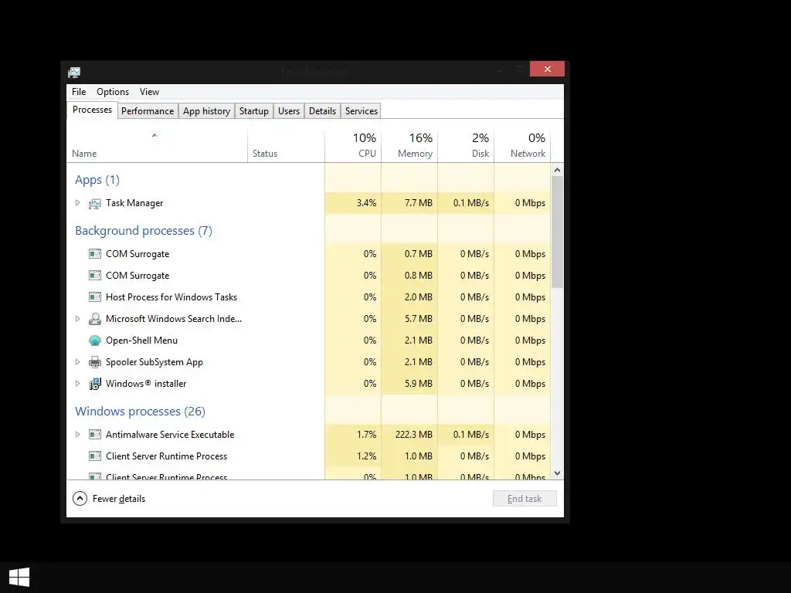
Task: Click the 7.7 MB memory value
Action: pos(419,203)
